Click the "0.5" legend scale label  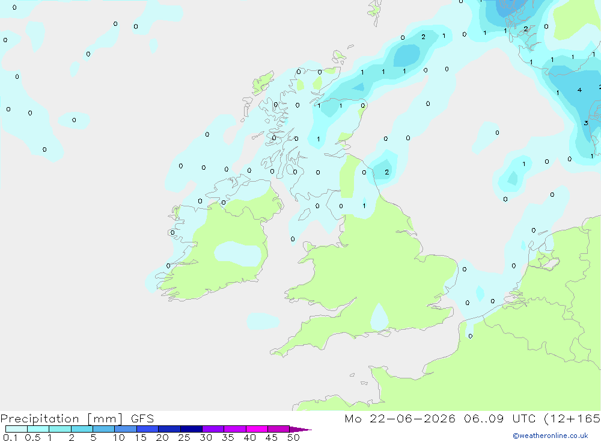pyautogui.click(x=32, y=437)
